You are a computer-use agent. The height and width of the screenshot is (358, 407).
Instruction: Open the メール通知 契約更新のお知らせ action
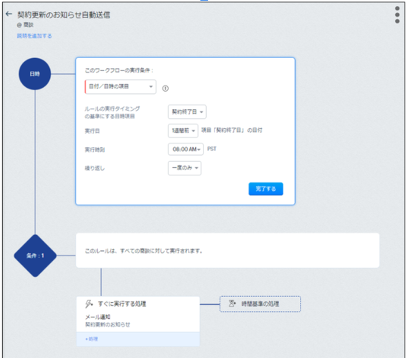pos(138,321)
